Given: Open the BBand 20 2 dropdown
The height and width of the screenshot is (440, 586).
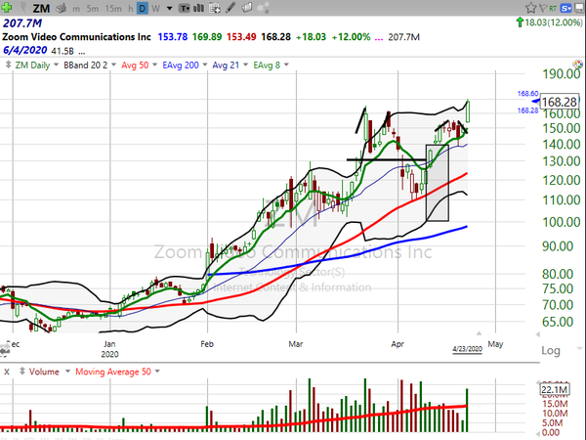Looking at the screenshot, I should click(x=113, y=65).
